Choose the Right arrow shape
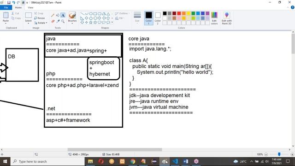 [x=100, y=18]
